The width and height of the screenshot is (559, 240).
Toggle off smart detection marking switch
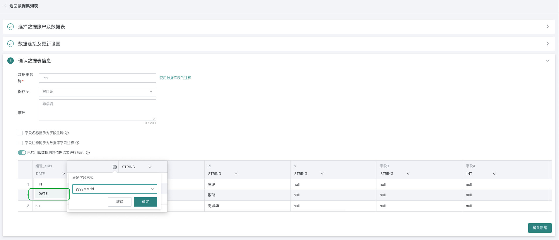click(x=22, y=153)
